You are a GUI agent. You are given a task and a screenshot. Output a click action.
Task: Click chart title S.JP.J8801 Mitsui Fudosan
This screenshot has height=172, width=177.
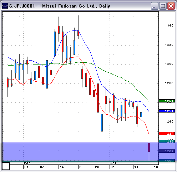59,6
